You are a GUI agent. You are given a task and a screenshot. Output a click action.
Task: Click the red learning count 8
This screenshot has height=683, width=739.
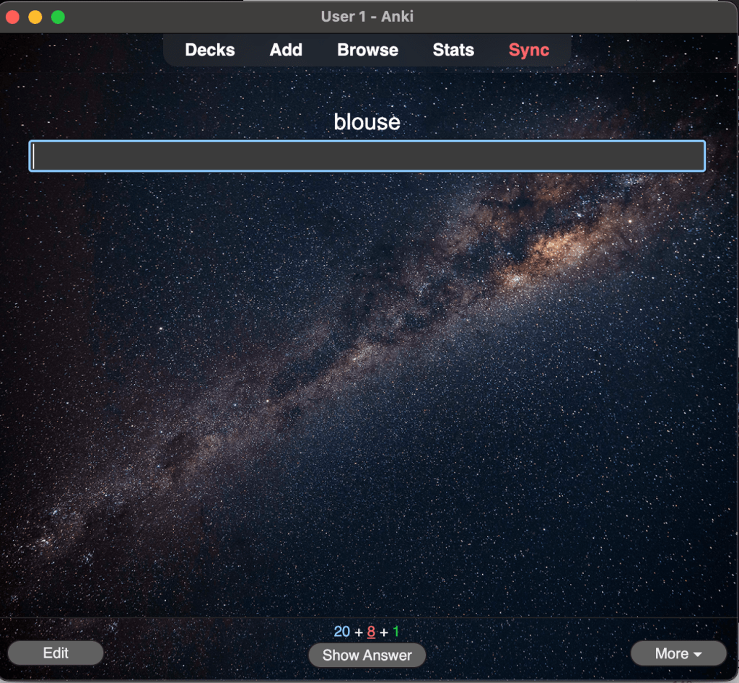(371, 632)
